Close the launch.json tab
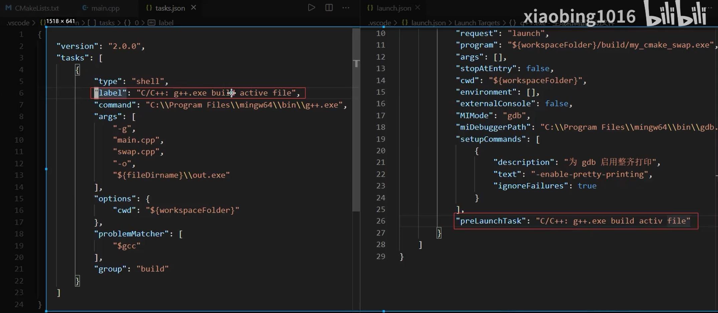The image size is (718, 313). tap(418, 7)
